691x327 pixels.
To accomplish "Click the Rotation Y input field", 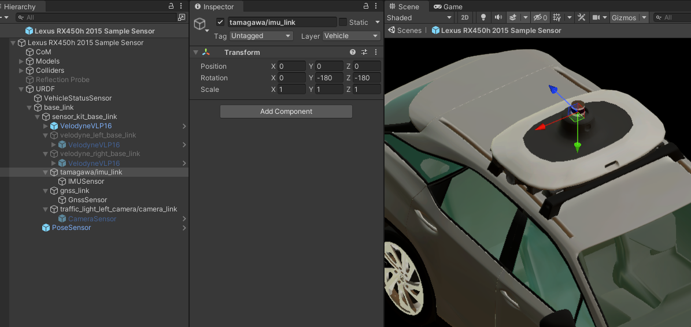I will pos(330,78).
